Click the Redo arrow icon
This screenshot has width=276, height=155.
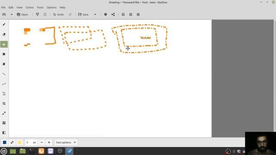point(70,14)
